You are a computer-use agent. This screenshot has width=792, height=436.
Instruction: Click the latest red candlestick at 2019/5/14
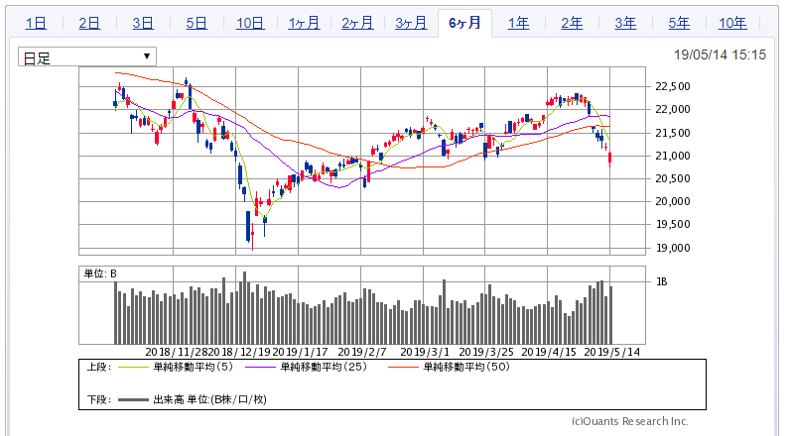click(609, 158)
